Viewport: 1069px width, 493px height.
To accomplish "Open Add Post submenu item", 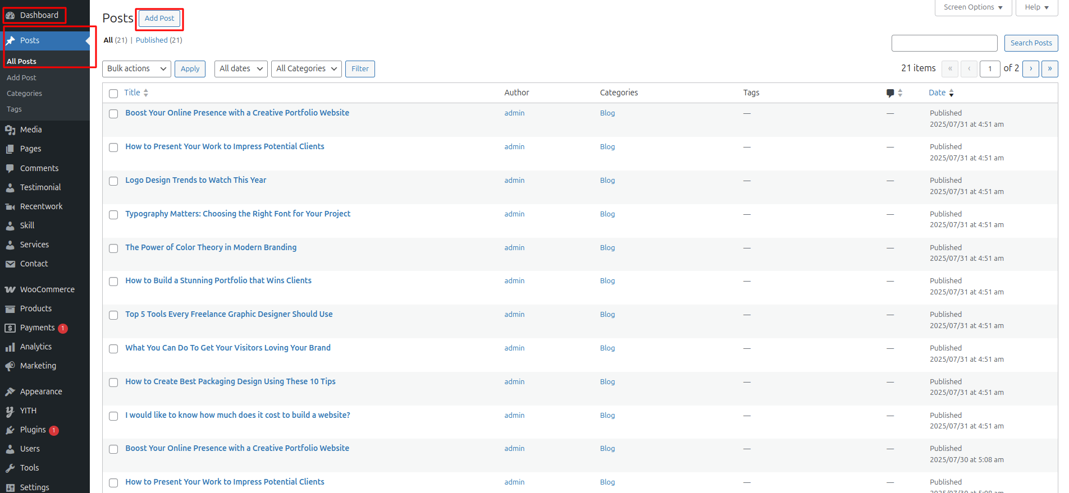I will click(21, 77).
